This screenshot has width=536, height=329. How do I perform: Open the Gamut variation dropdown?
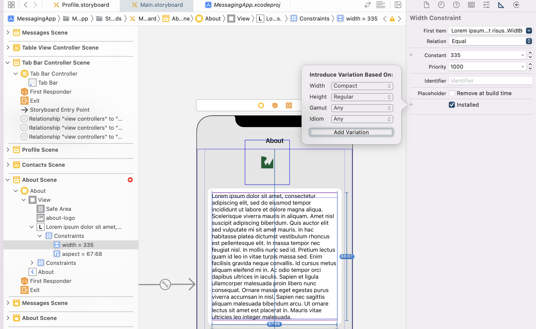coord(362,108)
